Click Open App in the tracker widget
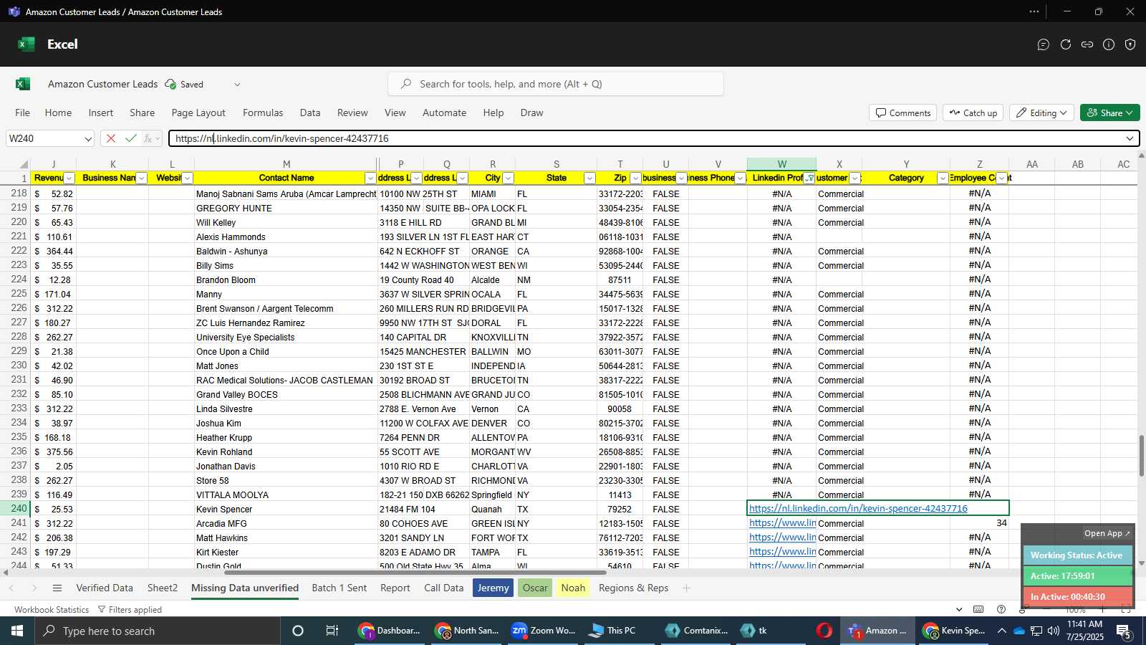The height and width of the screenshot is (645, 1146). coord(1107,533)
